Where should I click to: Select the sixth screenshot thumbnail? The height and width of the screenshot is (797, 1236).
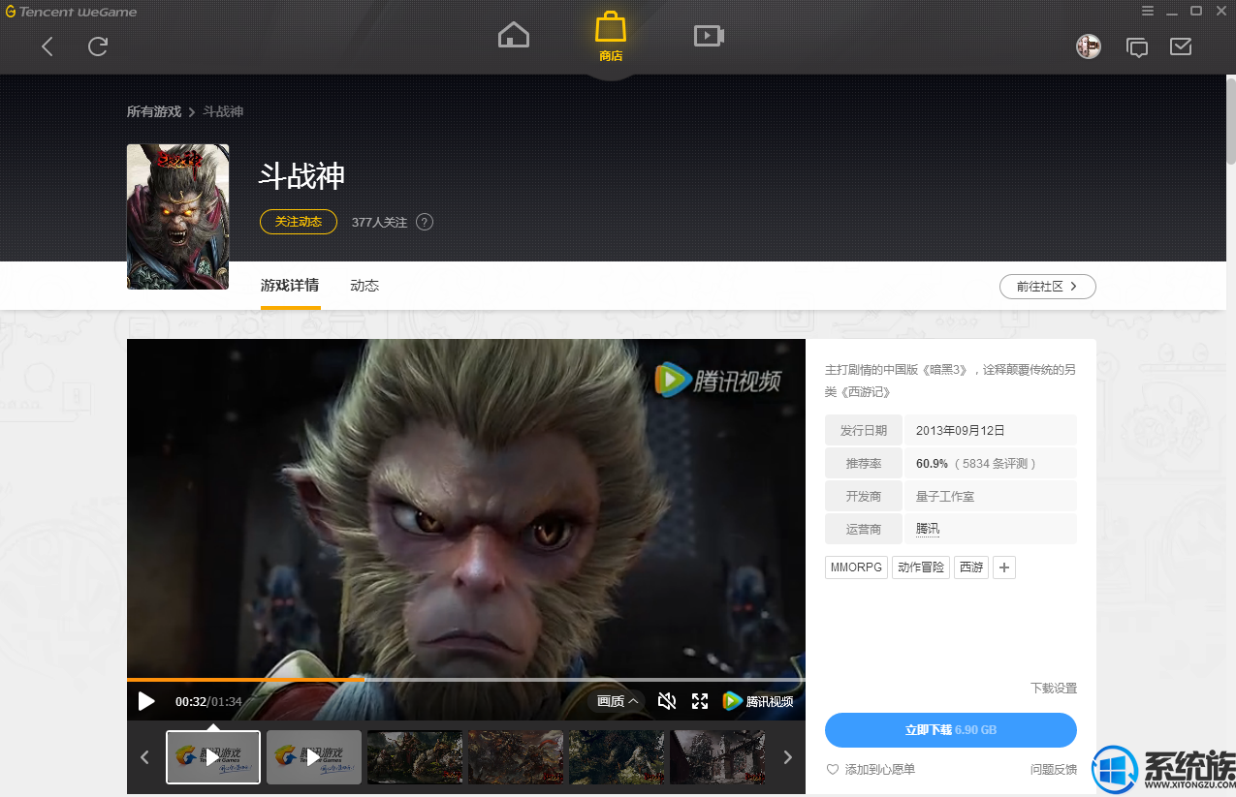point(717,757)
